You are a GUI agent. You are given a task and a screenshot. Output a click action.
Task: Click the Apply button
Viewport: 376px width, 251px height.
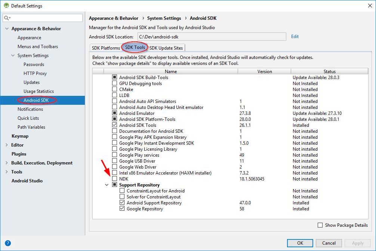click(x=358, y=243)
